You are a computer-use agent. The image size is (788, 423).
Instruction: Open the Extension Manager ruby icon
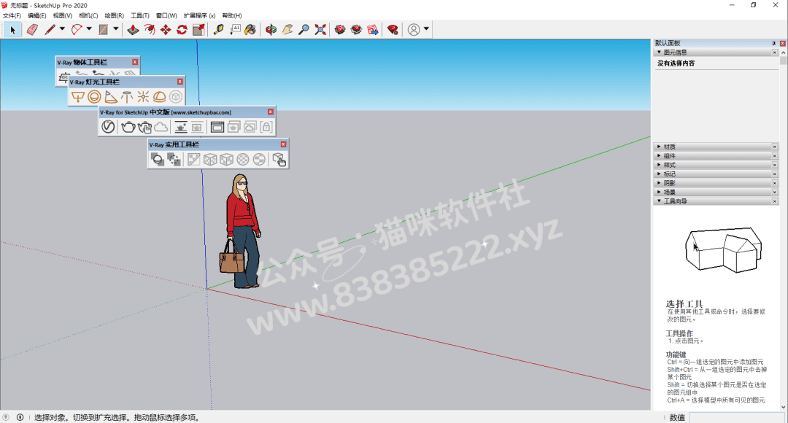coord(393,30)
